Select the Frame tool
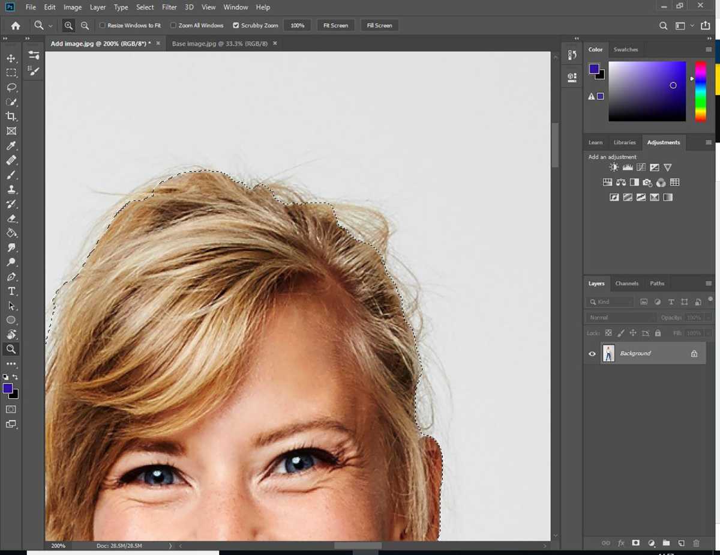This screenshot has height=555, width=720. pos(11,131)
